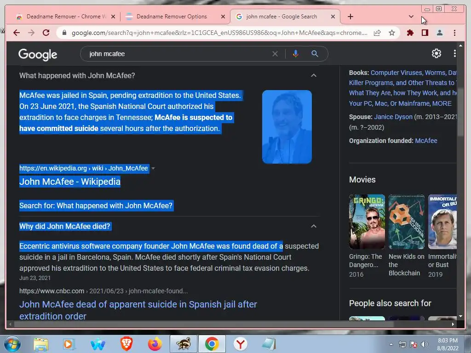
Task: Open a new browser tab
Action: point(350,17)
